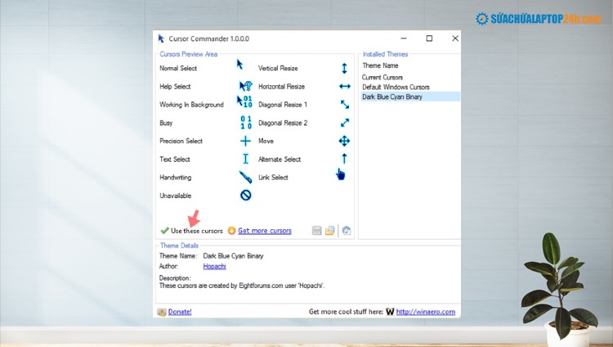
Task: Click the Move four-arrow cursor icon
Action: 344,141
